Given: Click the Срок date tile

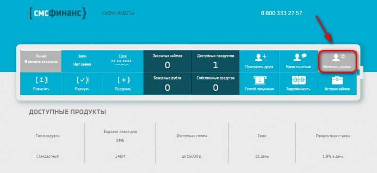Looking at the screenshot, I should pyautogui.click(x=123, y=61).
